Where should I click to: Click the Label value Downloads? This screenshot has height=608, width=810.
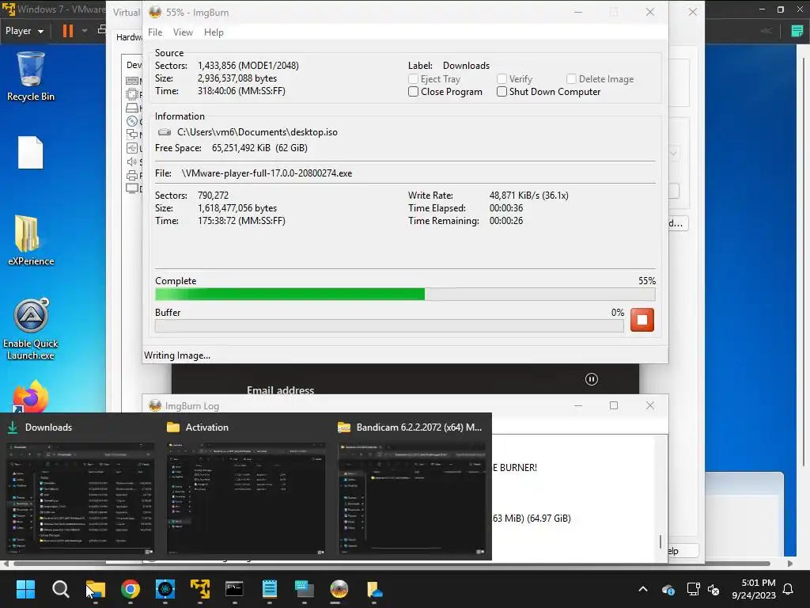pyautogui.click(x=466, y=66)
